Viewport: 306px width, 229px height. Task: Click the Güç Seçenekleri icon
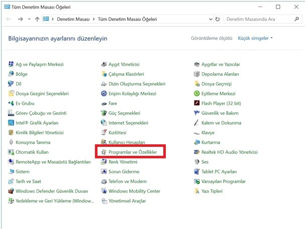(104, 113)
